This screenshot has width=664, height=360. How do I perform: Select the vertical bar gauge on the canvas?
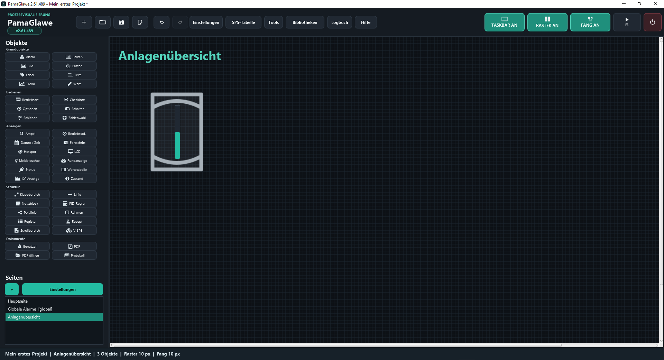coord(177,132)
